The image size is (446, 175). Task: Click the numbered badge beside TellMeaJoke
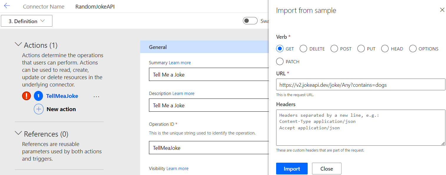[x=38, y=96]
